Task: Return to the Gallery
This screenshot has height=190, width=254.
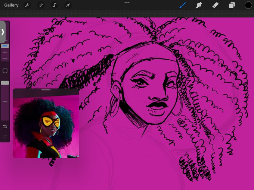Action: tap(11, 5)
